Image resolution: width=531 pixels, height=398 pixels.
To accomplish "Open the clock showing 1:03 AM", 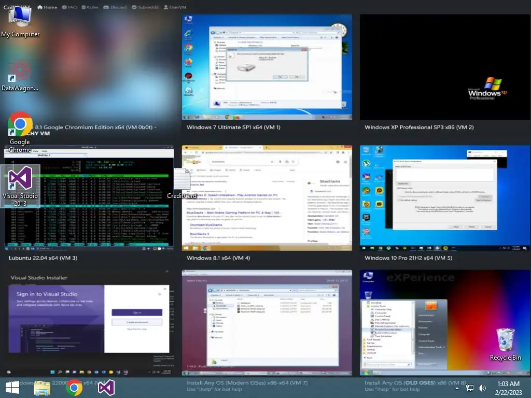I will [508, 388].
